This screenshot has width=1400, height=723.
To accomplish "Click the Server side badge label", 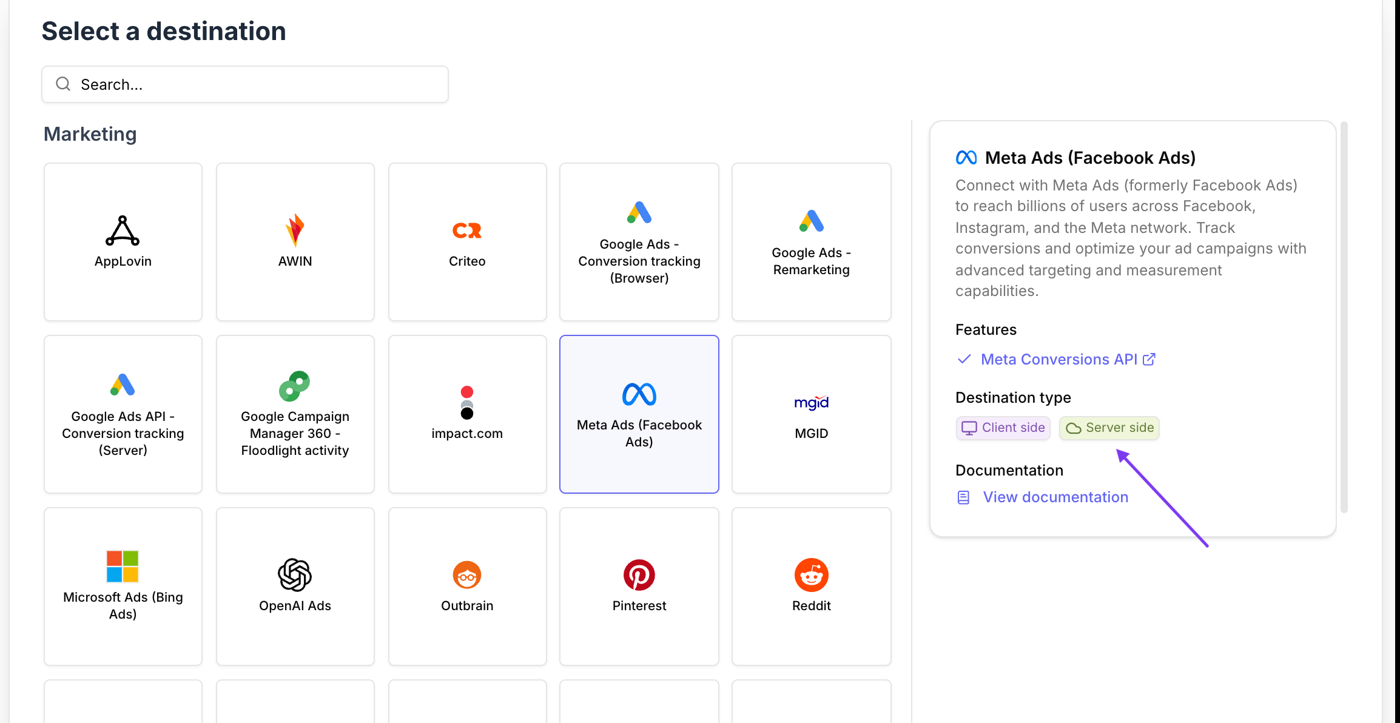I will [x=1120, y=428].
